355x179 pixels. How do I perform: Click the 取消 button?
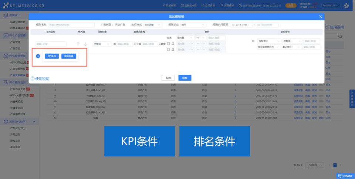pos(168,78)
